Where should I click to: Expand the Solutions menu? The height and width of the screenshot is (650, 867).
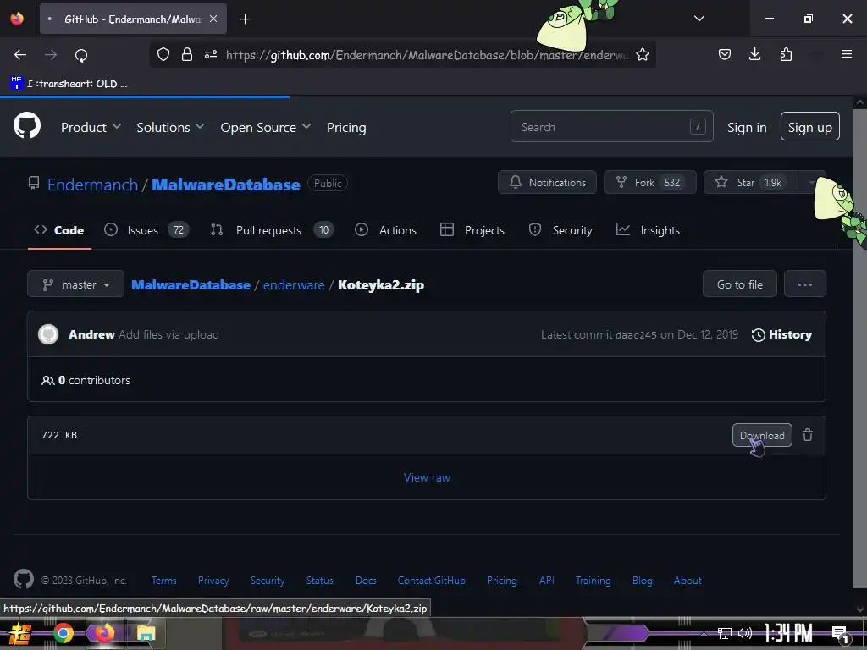[x=170, y=127]
